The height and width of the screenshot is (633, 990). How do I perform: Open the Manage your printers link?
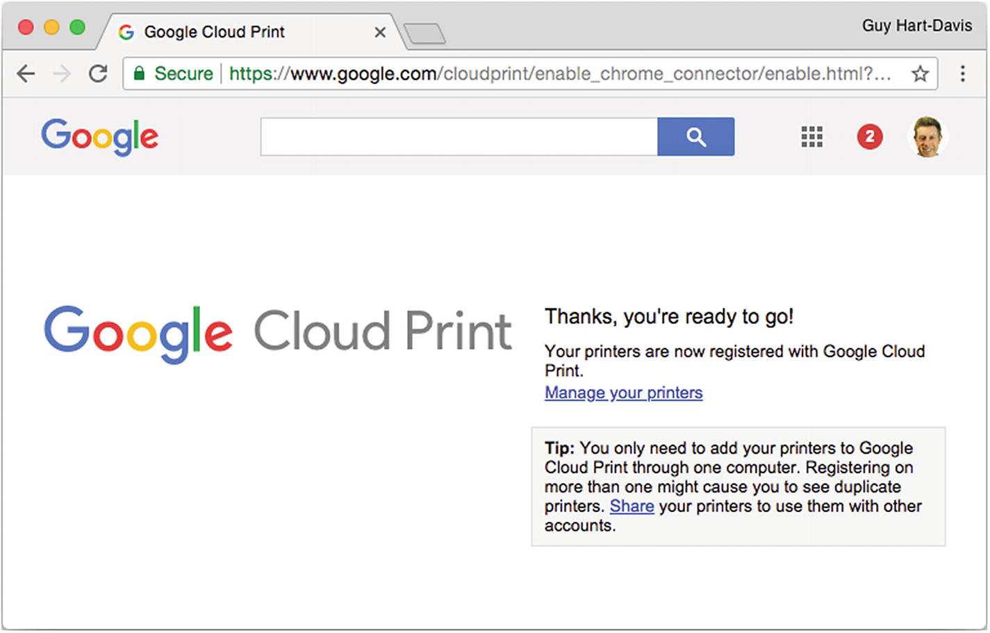623,393
